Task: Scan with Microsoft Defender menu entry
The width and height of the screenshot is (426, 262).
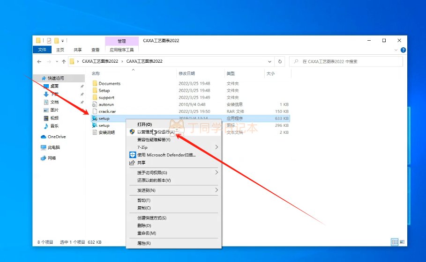Action: click(166, 155)
